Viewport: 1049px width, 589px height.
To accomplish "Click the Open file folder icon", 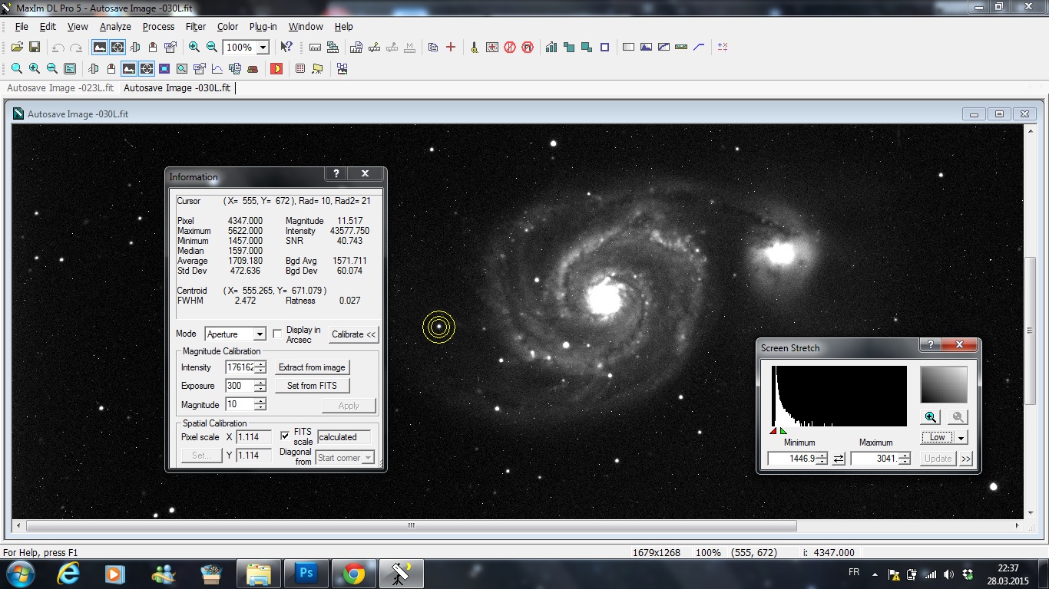I will pos(17,48).
